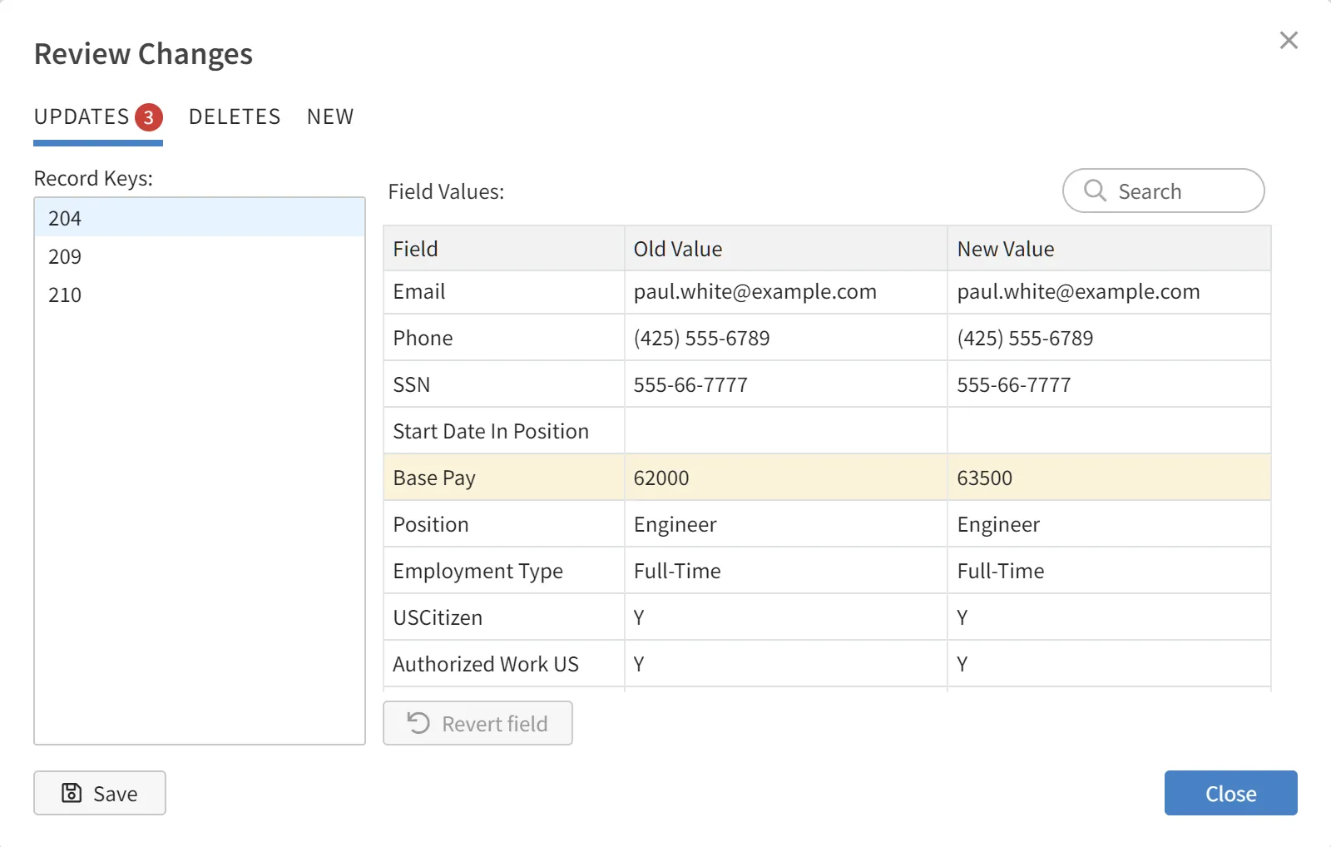Click the red badge showing 3 updates
The width and height of the screenshot is (1331, 847).
pyautogui.click(x=149, y=117)
